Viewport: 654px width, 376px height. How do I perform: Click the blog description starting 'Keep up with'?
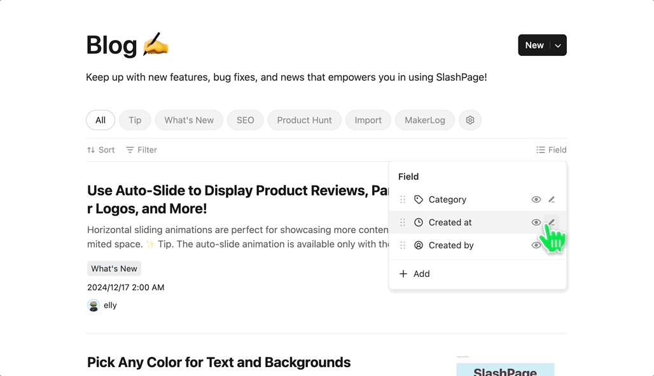(286, 77)
